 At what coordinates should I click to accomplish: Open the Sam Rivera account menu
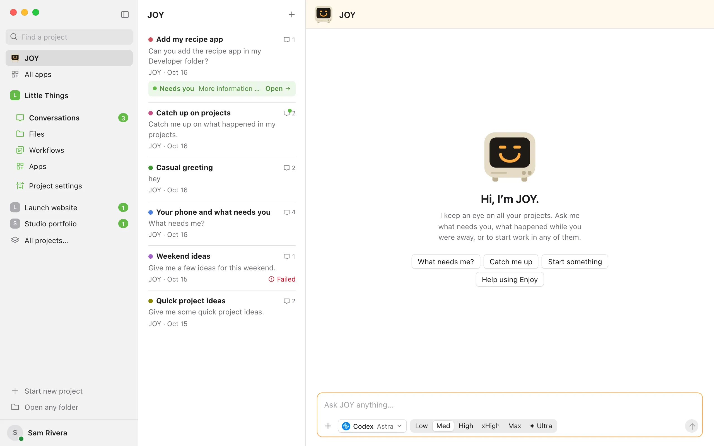(69, 433)
